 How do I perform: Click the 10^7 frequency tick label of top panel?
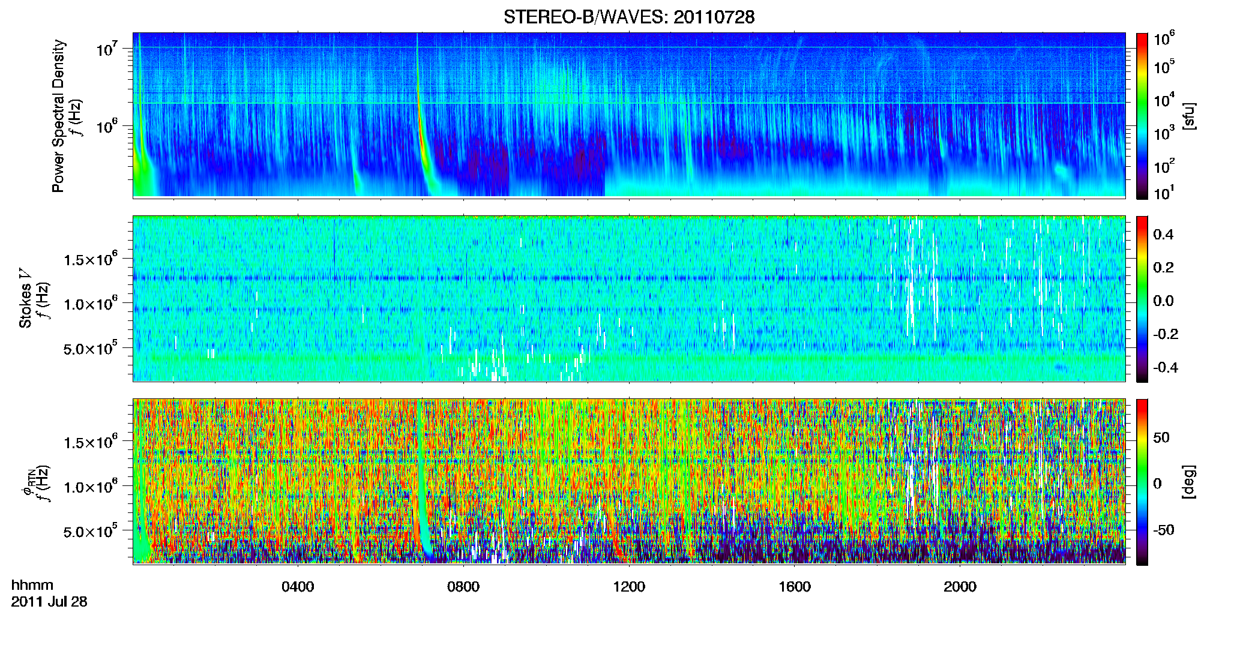pos(107,49)
